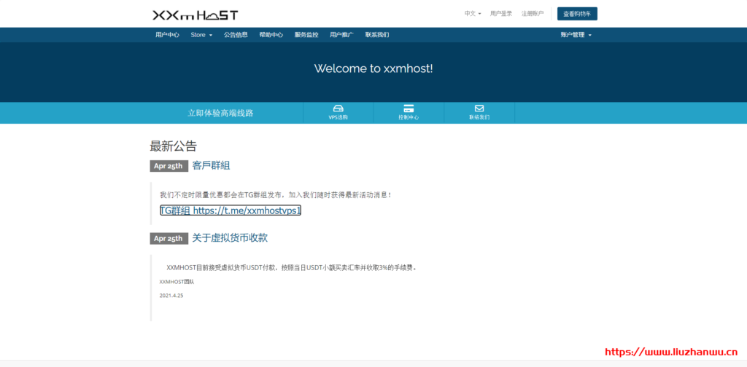The image size is (747, 367).
Task: Click the 立即体验高端线路 banner text
Action: pos(220,113)
